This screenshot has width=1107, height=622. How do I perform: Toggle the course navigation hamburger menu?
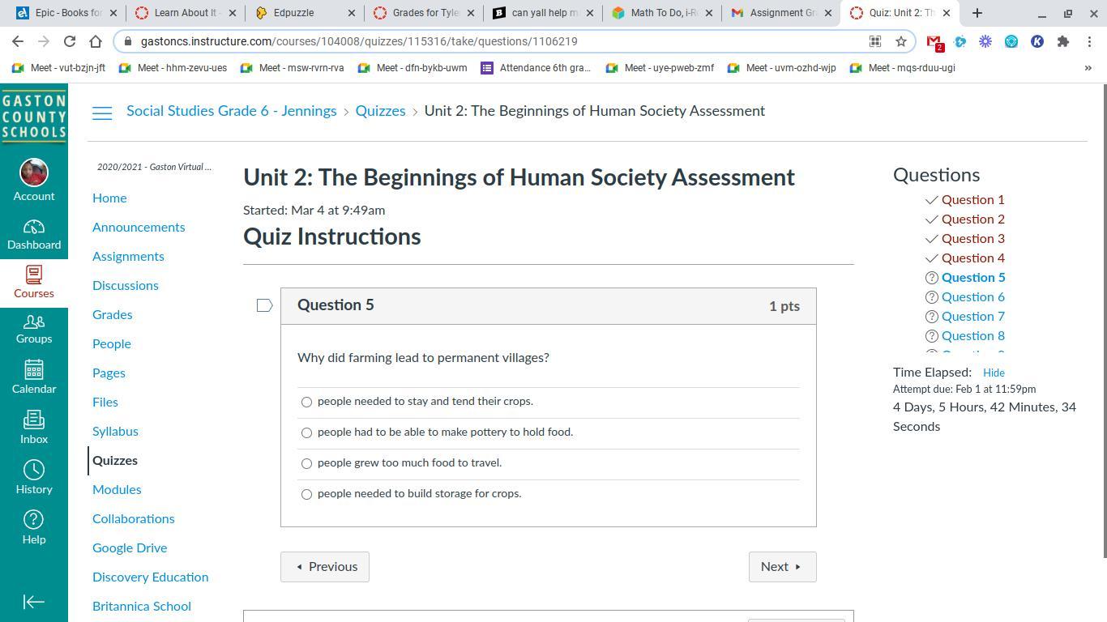click(x=102, y=113)
